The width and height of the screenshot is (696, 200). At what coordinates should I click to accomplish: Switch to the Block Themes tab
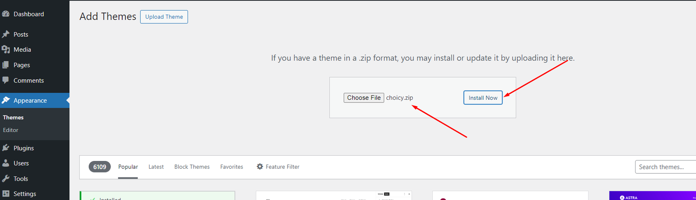click(192, 167)
